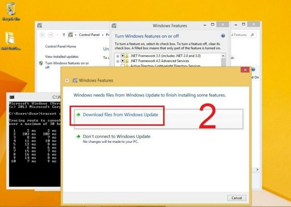Minimize the Turn Windows features on or off window

click(x=205, y=25)
